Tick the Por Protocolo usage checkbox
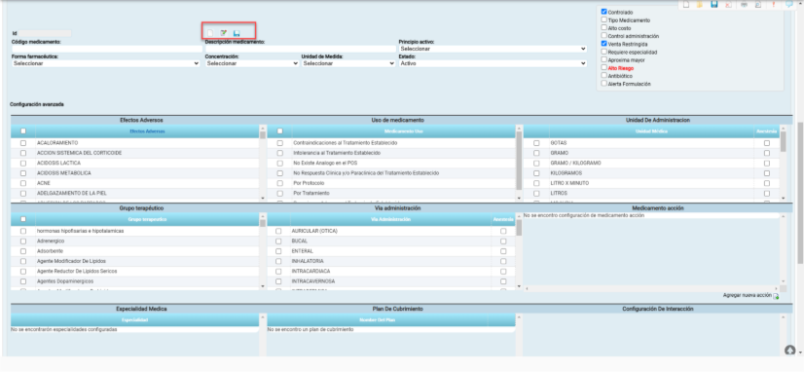 (280, 183)
